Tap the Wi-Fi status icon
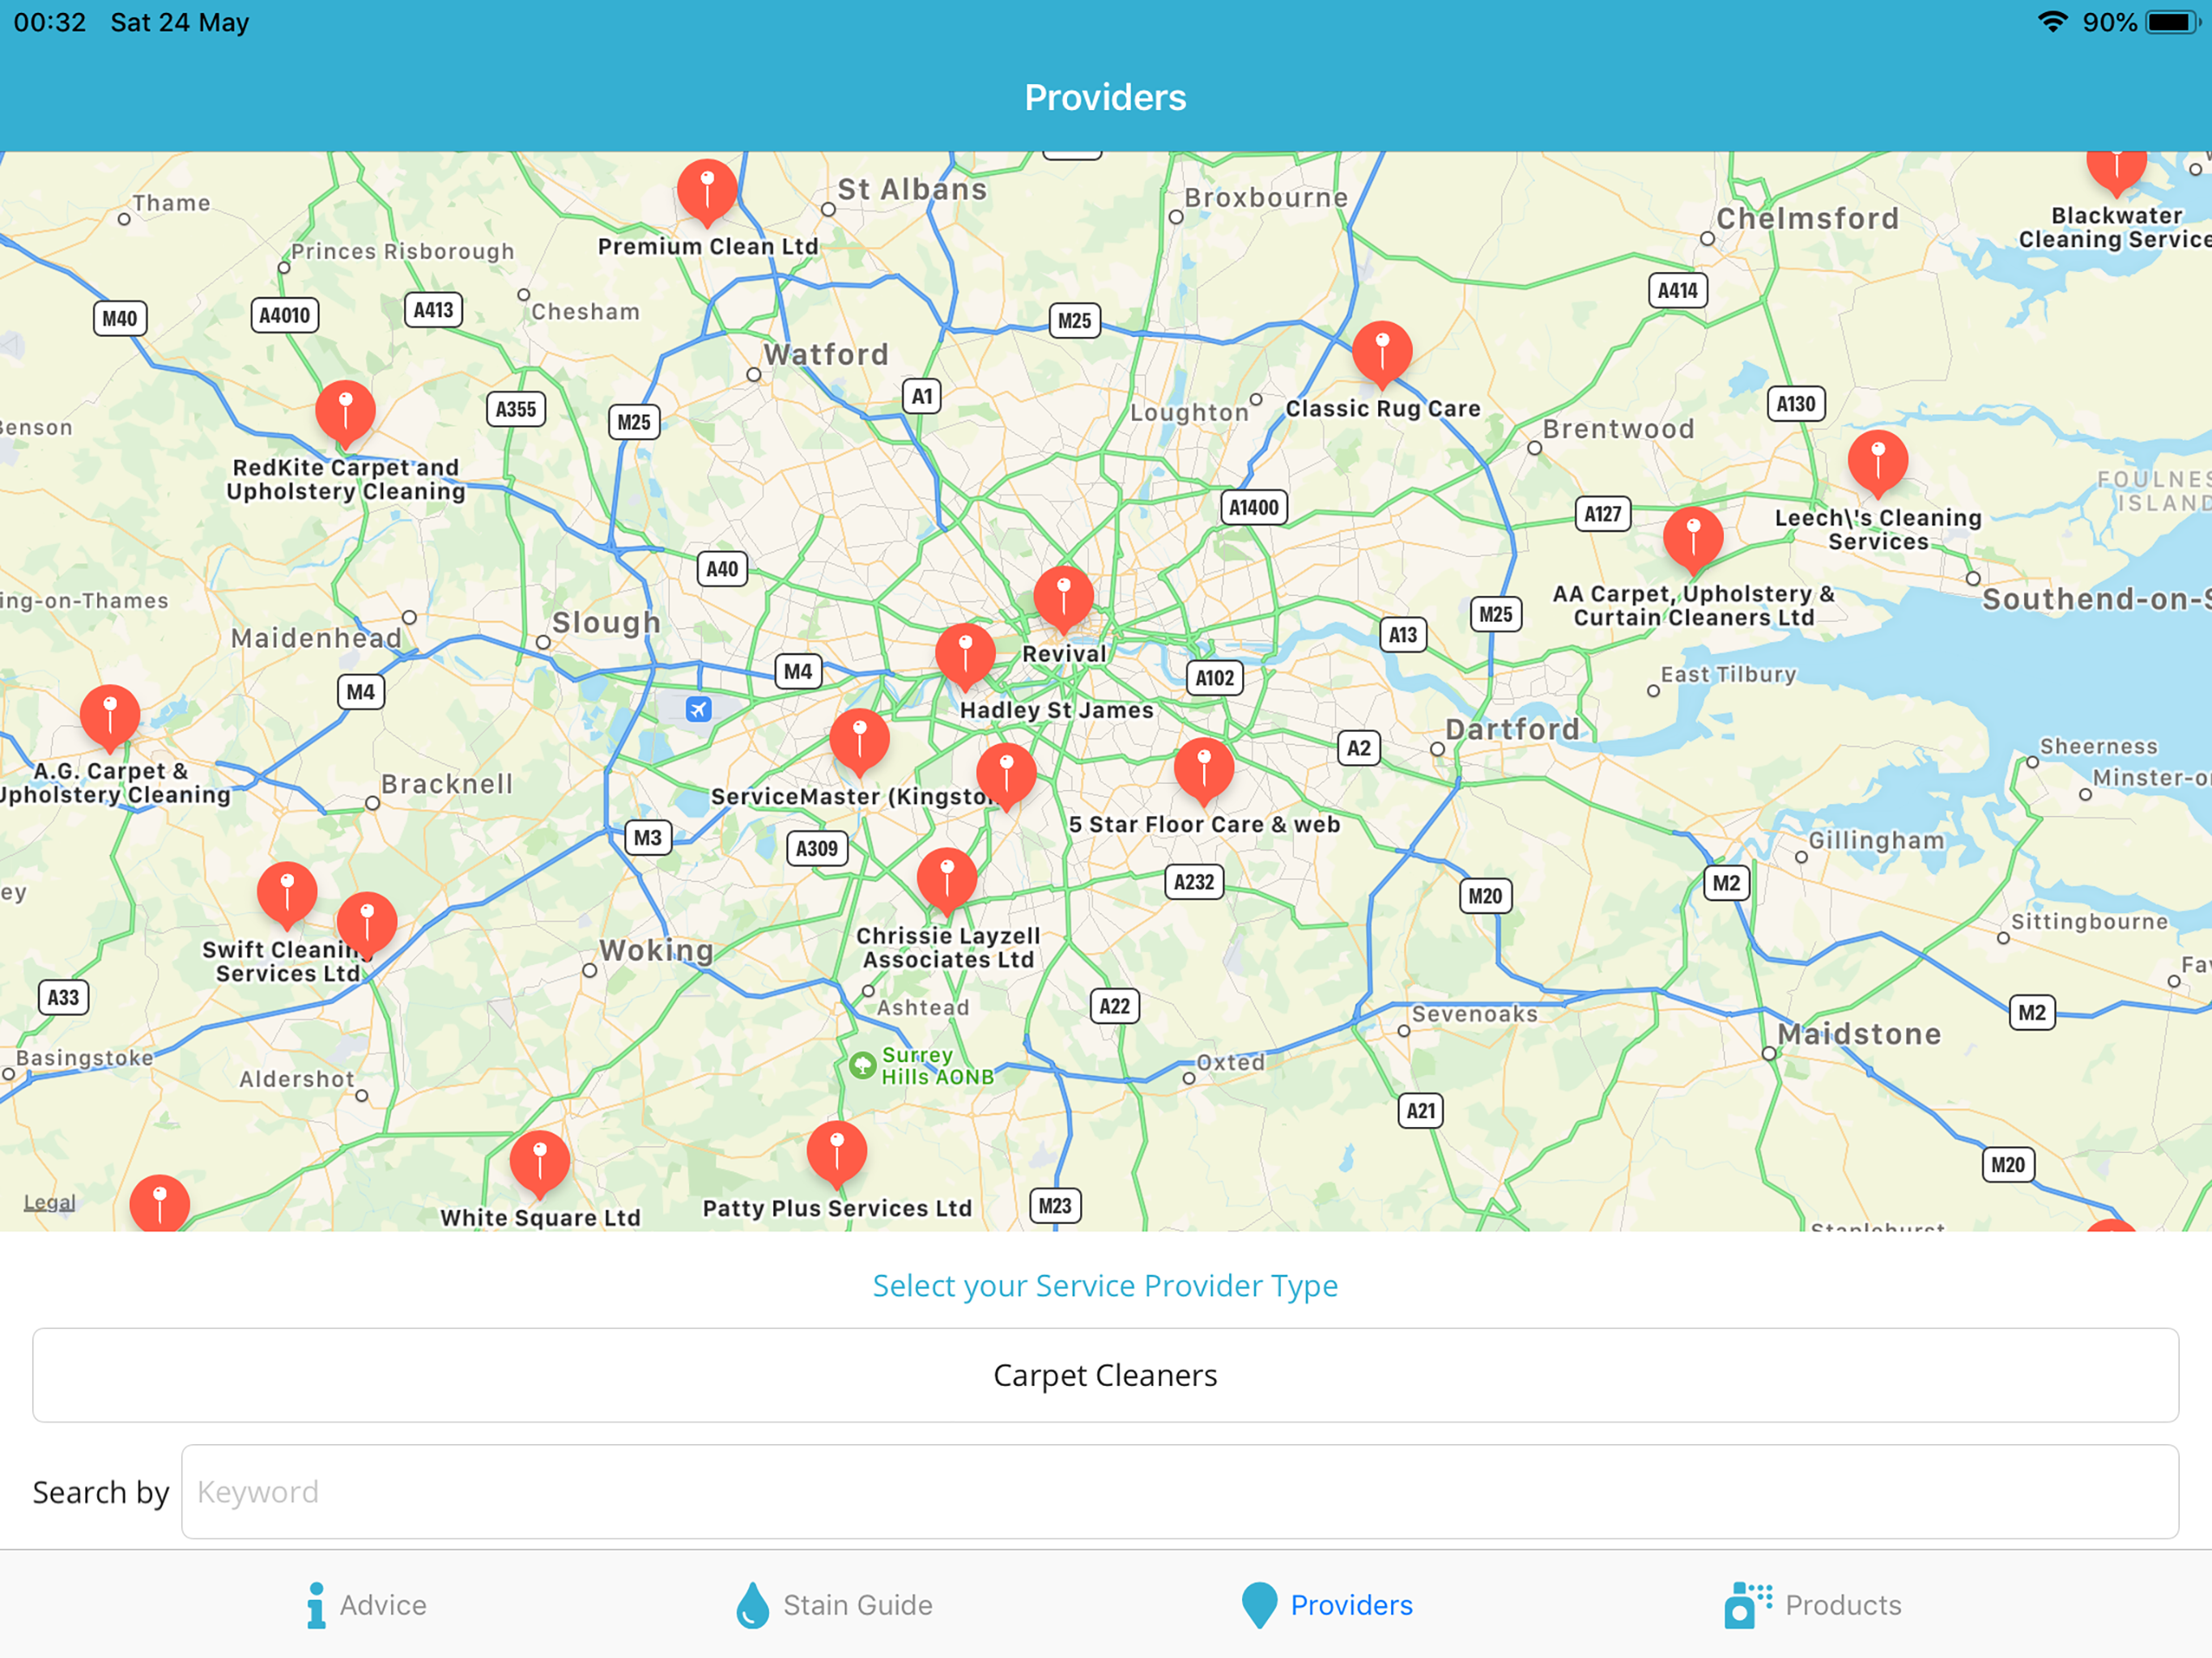The width and height of the screenshot is (2212, 1658). [2053, 22]
